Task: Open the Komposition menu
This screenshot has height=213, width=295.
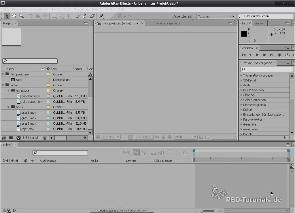Action: pos(39,9)
